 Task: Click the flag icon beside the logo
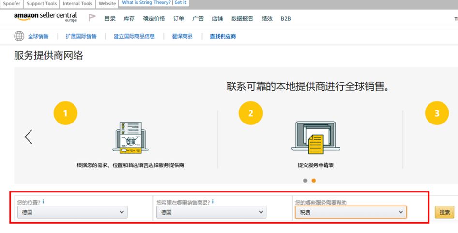[92, 18]
